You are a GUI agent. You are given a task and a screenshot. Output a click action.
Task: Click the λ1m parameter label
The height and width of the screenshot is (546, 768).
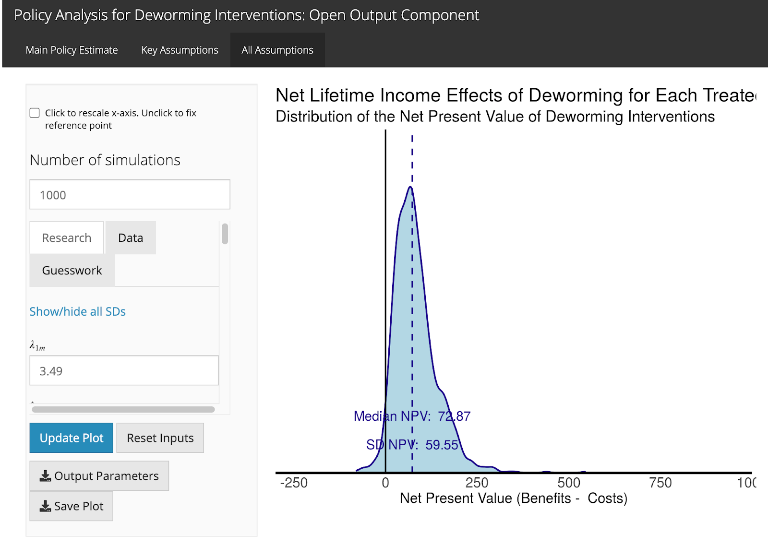pyautogui.click(x=37, y=345)
